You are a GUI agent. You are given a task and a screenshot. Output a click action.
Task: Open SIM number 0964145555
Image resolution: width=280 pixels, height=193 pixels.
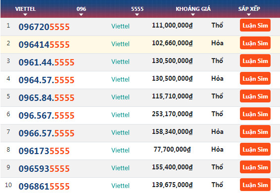pyautogui.click(x=44, y=45)
